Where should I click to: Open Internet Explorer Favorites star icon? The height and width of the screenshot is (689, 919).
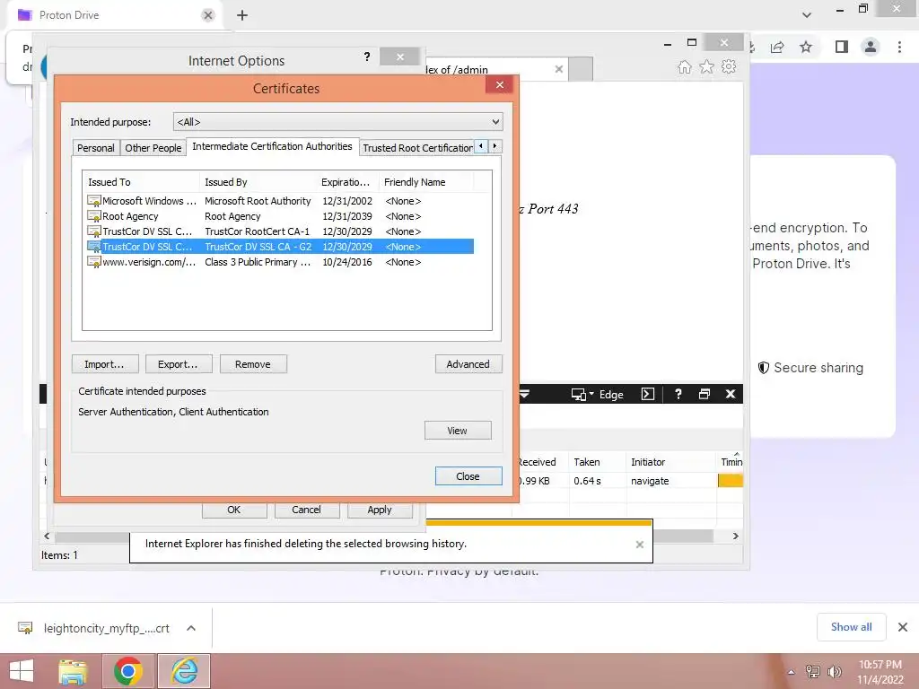tap(707, 66)
